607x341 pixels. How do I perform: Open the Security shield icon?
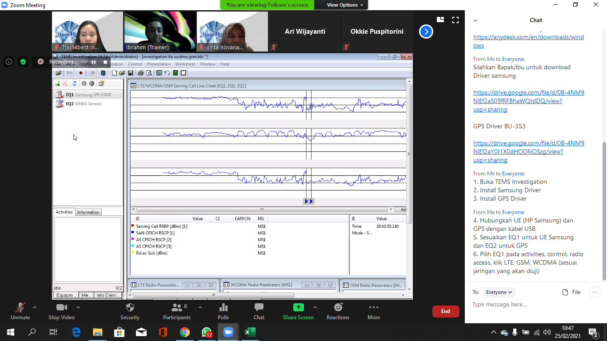point(130,308)
